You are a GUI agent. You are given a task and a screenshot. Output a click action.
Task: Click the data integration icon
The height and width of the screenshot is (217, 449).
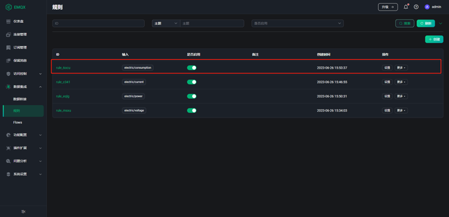click(x=8, y=87)
